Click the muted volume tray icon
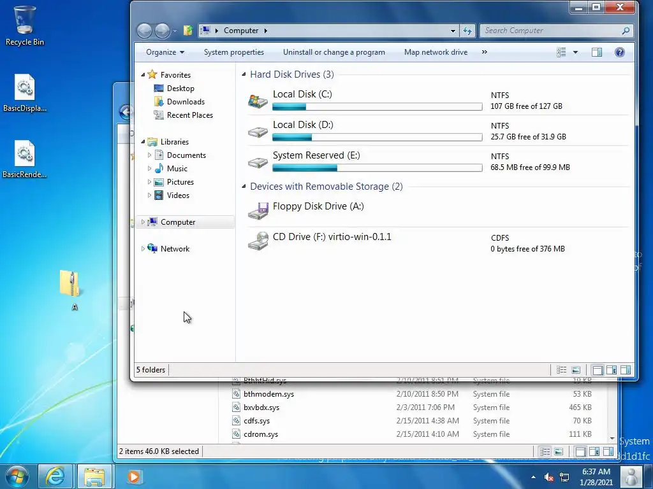 (x=549, y=477)
